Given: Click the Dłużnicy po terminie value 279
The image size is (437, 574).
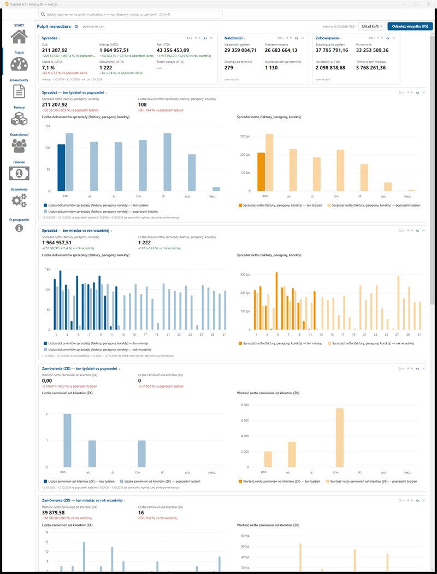Looking at the screenshot, I should (x=228, y=68).
